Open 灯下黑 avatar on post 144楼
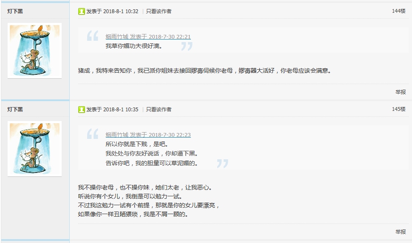This screenshot has width=412, height=243. (x=35, y=51)
